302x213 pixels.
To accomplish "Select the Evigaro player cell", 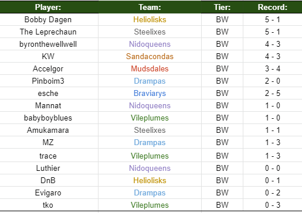I will click(x=49, y=193).
